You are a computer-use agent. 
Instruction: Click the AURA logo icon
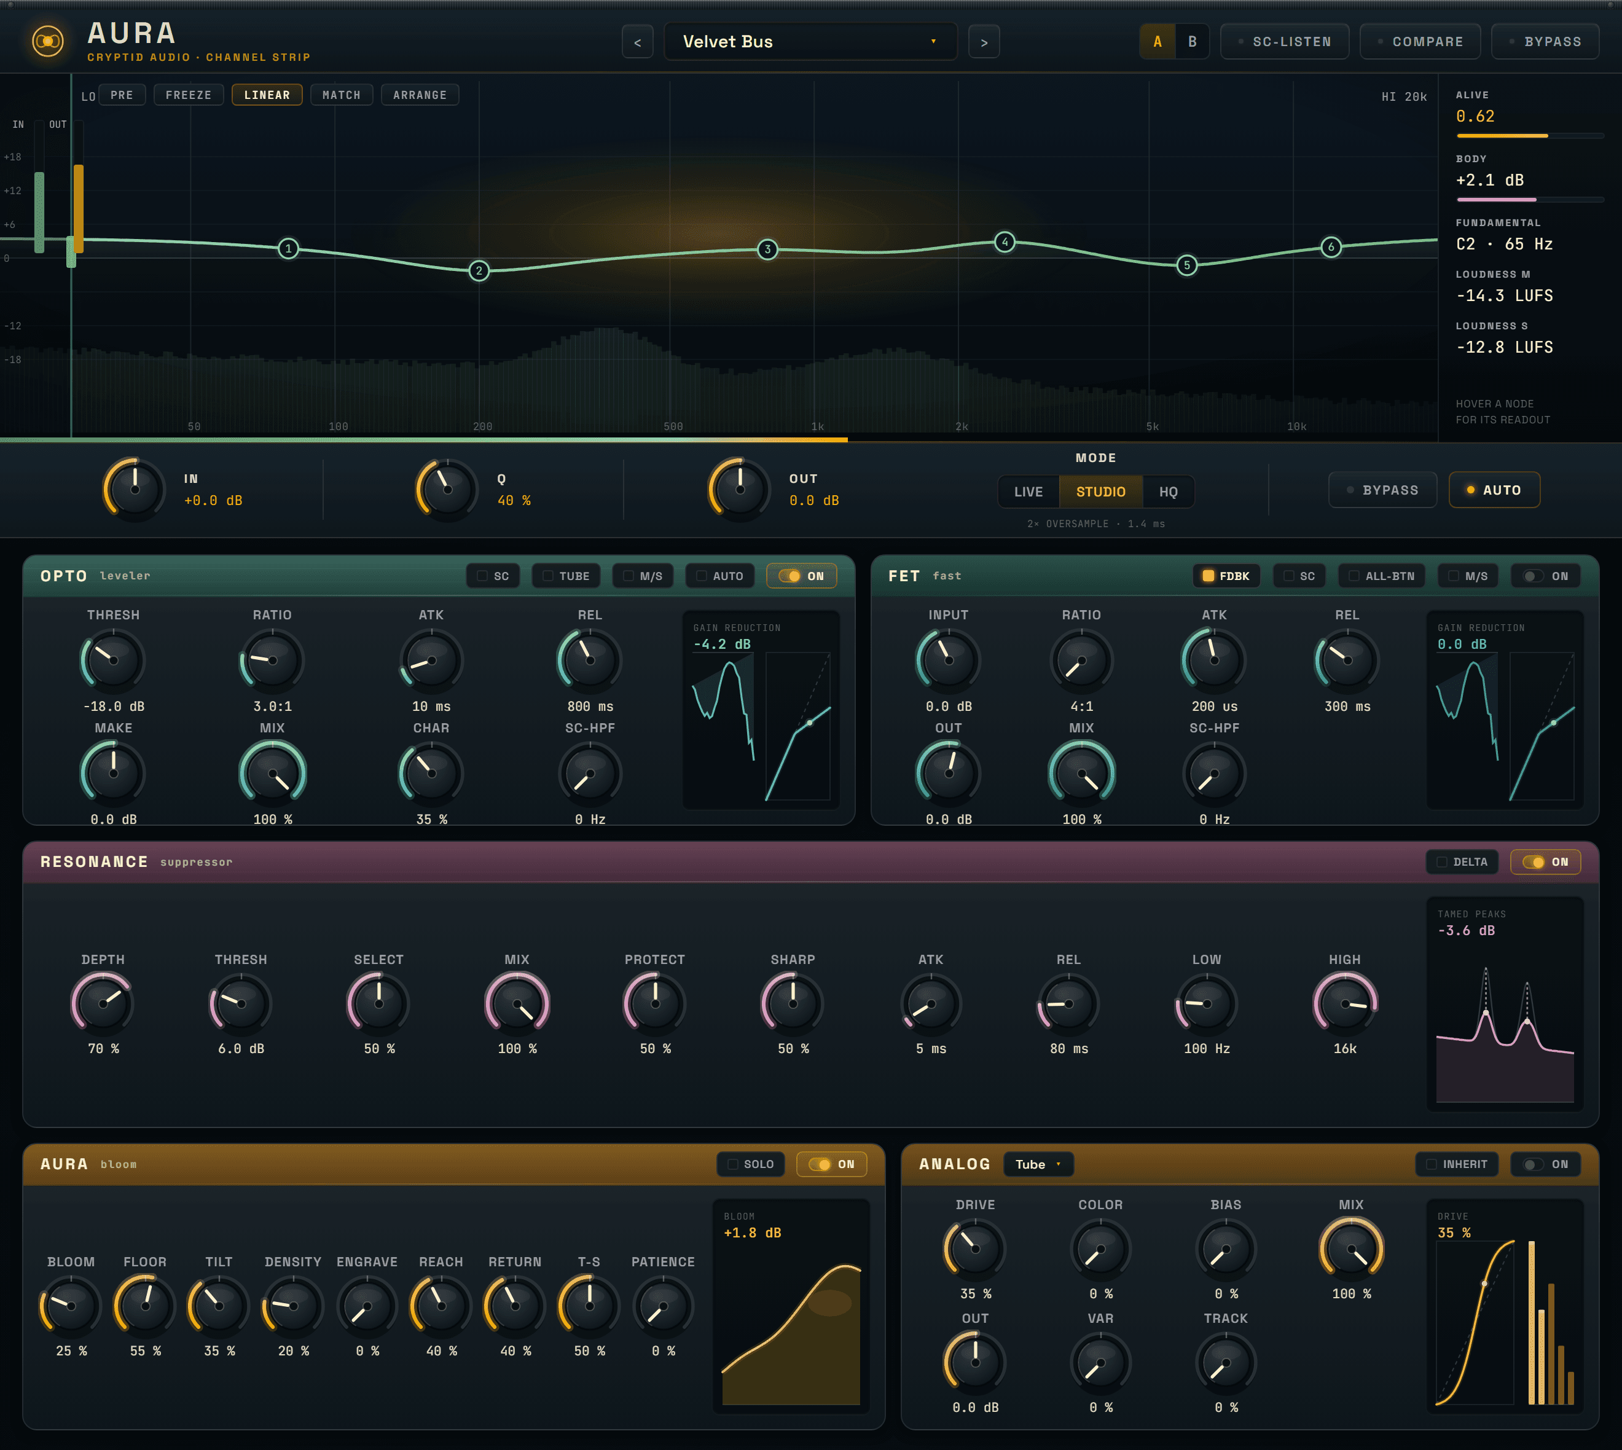tap(48, 41)
